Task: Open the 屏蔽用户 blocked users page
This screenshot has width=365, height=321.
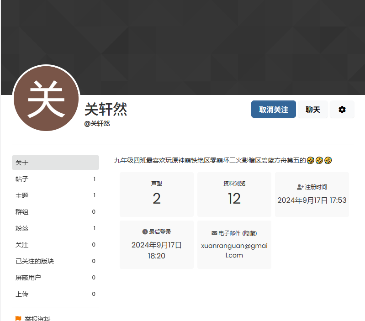Action: [x=55, y=278]
